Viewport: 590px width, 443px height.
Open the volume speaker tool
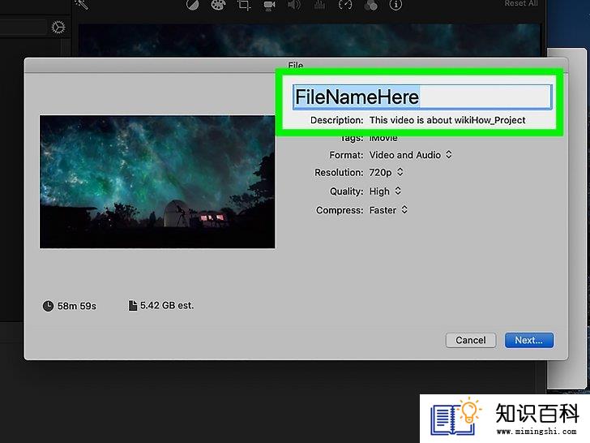coord(294,5)
